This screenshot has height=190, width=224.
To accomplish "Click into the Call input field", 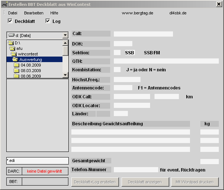I will coord(143,34).
